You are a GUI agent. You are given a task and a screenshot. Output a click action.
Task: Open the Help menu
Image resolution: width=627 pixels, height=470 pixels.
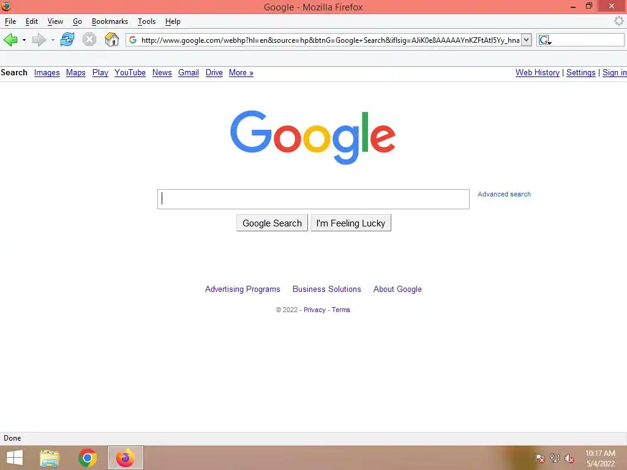173,21
